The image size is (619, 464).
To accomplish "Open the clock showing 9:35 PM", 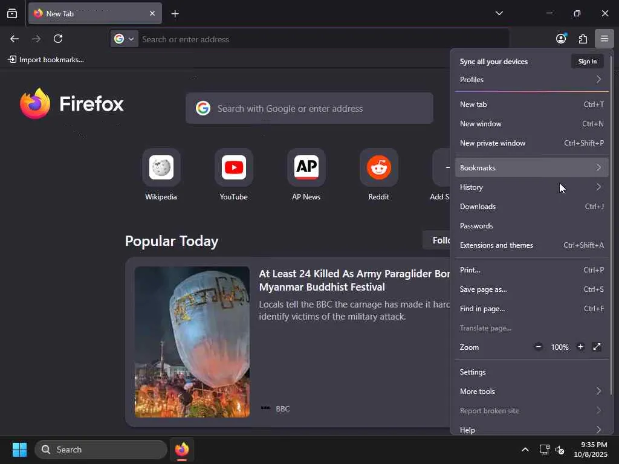I will (590, 449).
